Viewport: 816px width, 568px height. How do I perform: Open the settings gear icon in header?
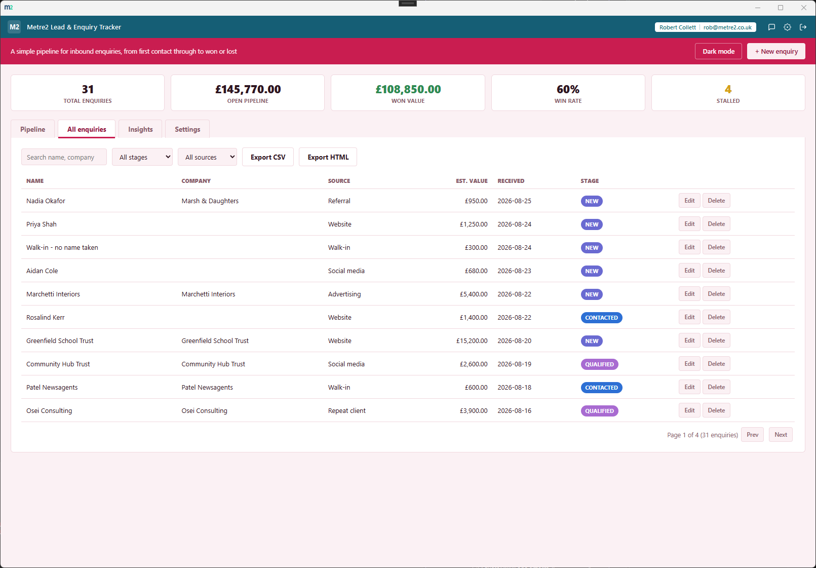[x=787, y=27]
